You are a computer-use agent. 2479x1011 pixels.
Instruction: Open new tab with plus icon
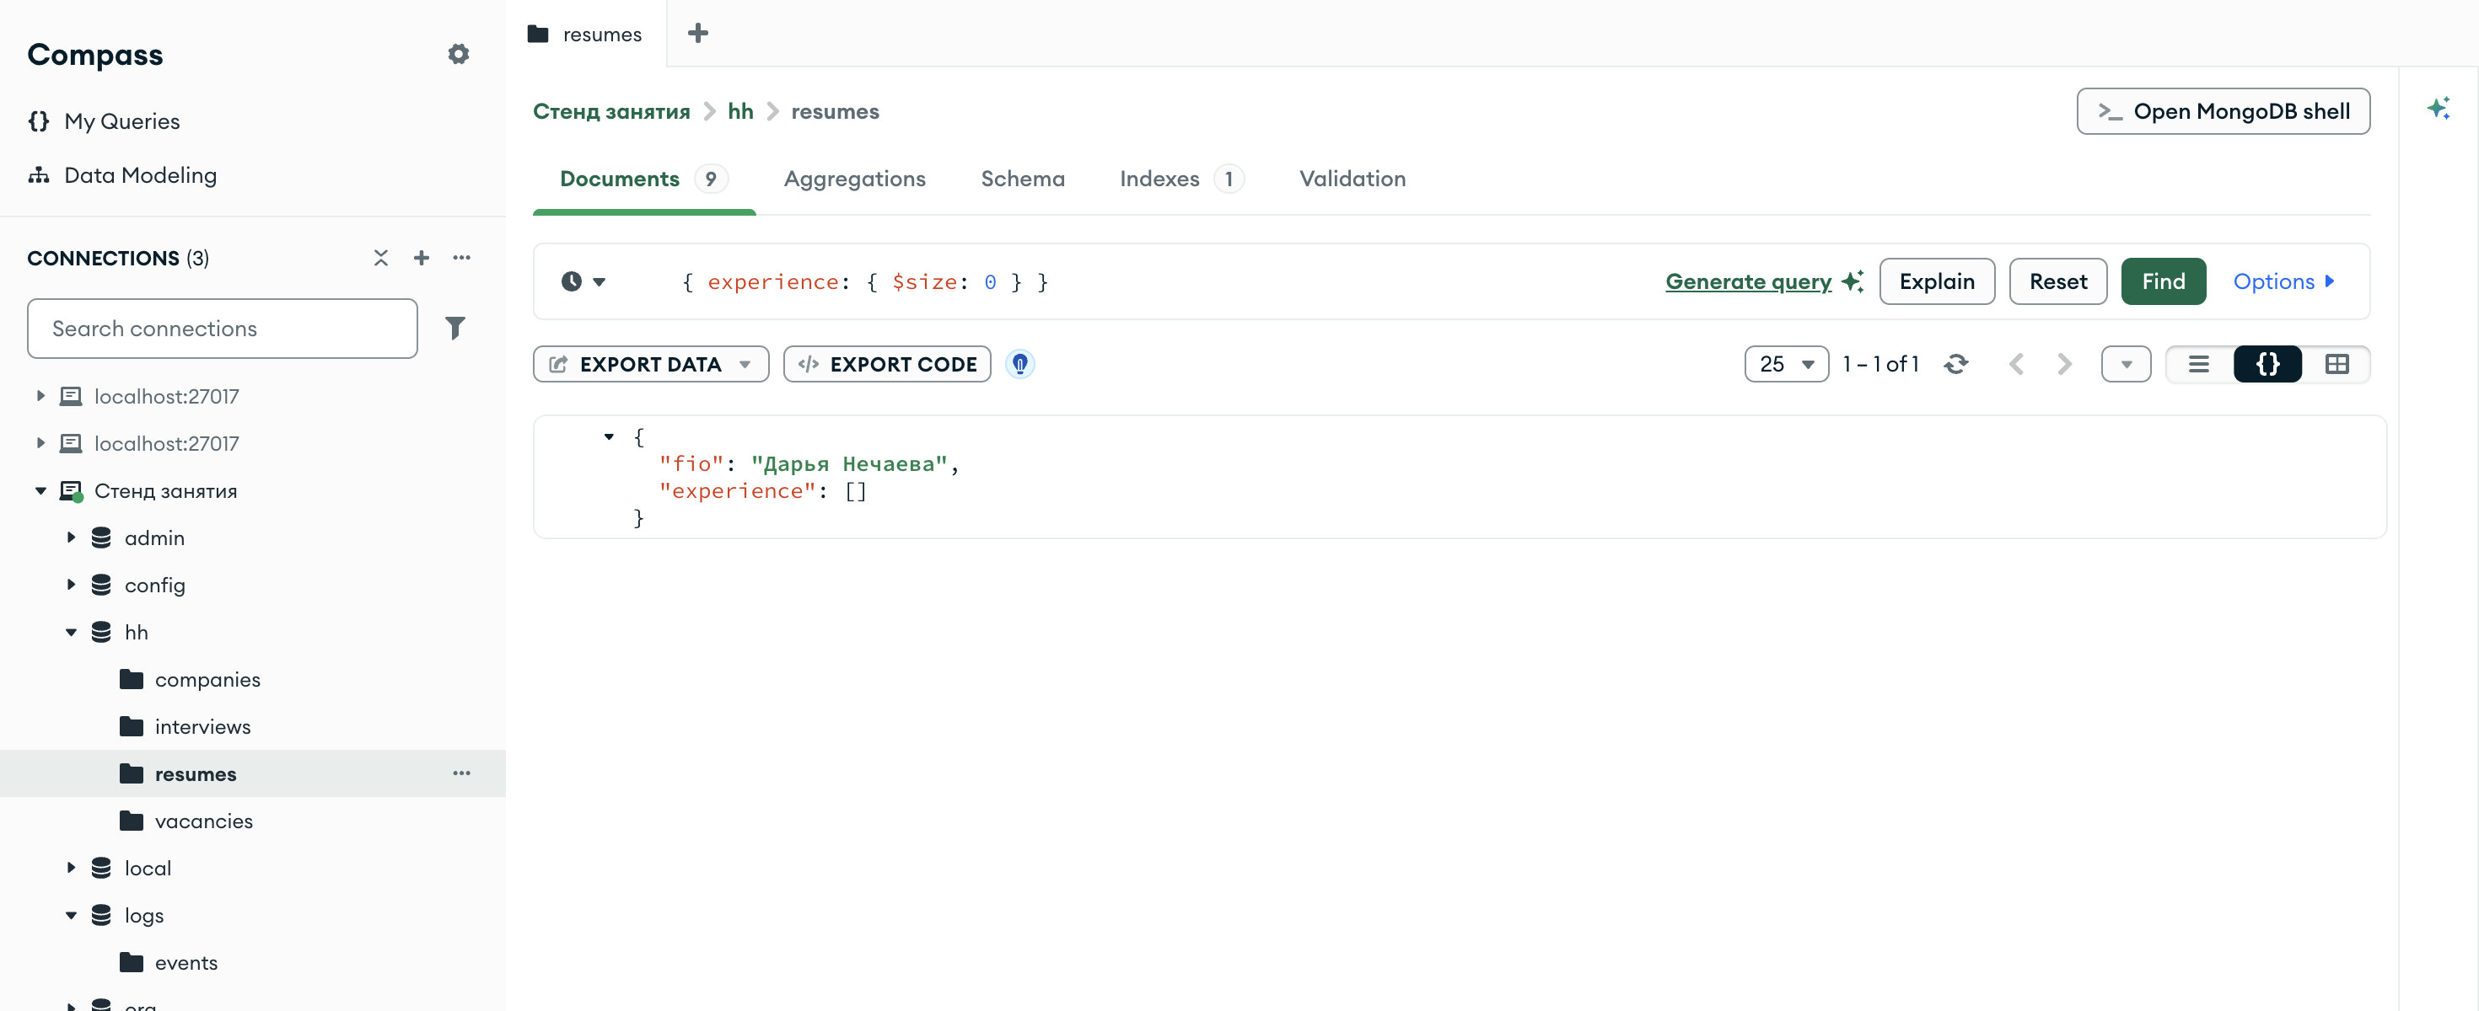697,34
